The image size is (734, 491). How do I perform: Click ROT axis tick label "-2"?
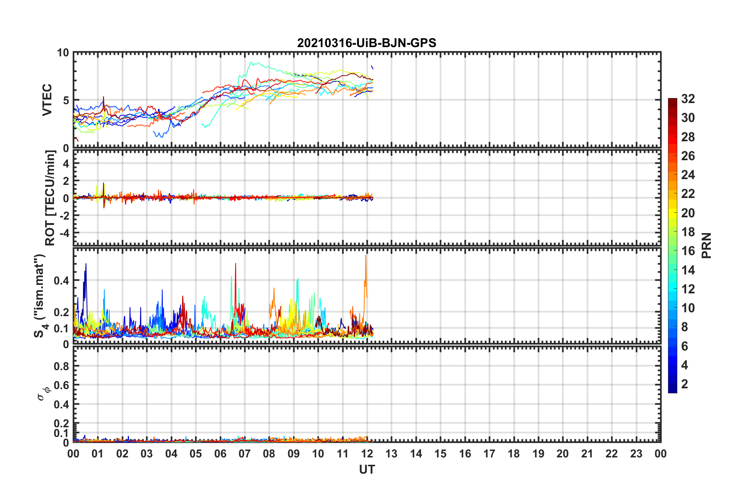coord(64,216)
